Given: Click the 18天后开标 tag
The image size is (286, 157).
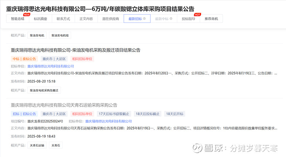Looking at the screenshot, I should tap(175, 114).
